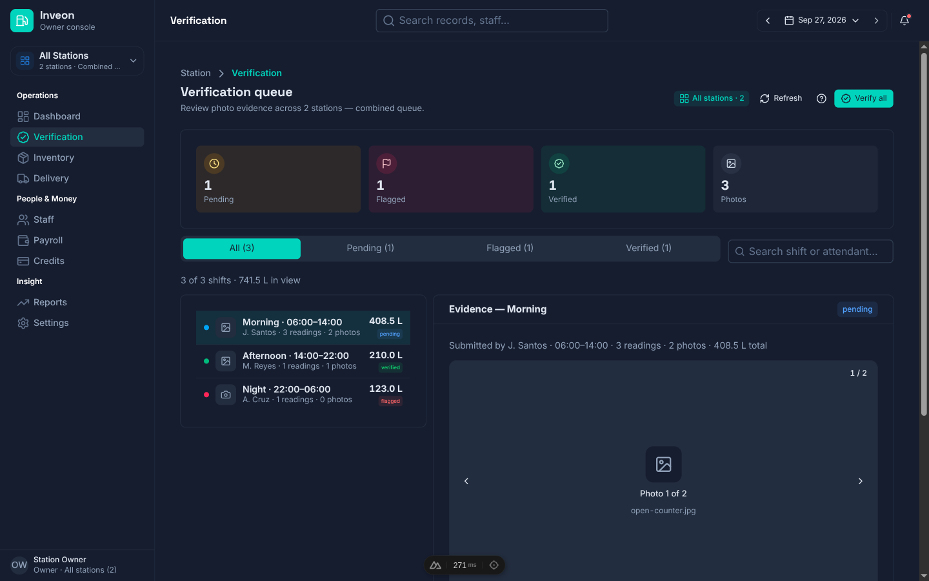Switch to the Verified (1) tab
This screenshot has width=929, height=581.
[x=648, y=249]
